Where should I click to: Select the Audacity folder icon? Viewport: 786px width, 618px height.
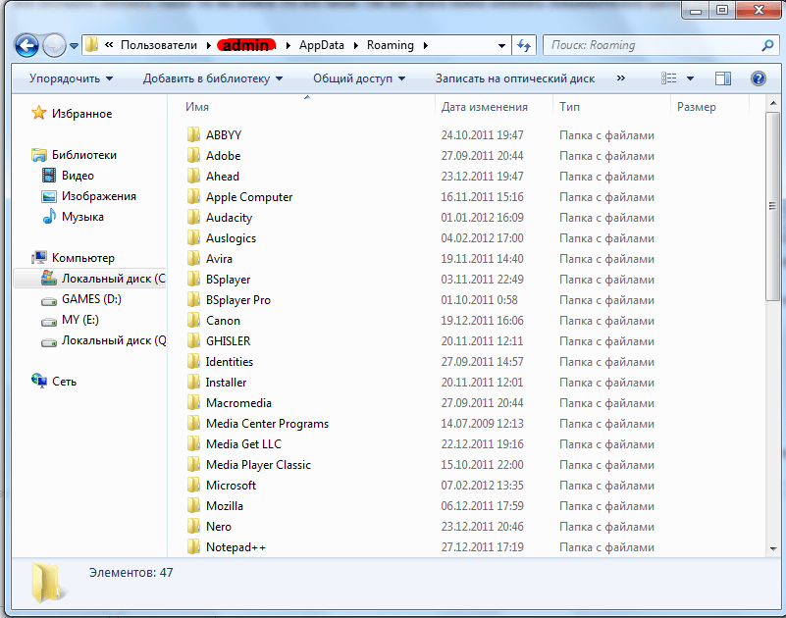[193, 217]
